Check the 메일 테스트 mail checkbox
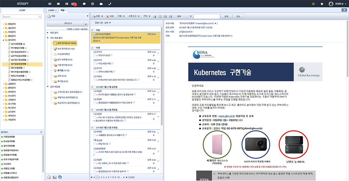Image resolution: width=349 pixels, height=181 pixels. click(95, 144)
